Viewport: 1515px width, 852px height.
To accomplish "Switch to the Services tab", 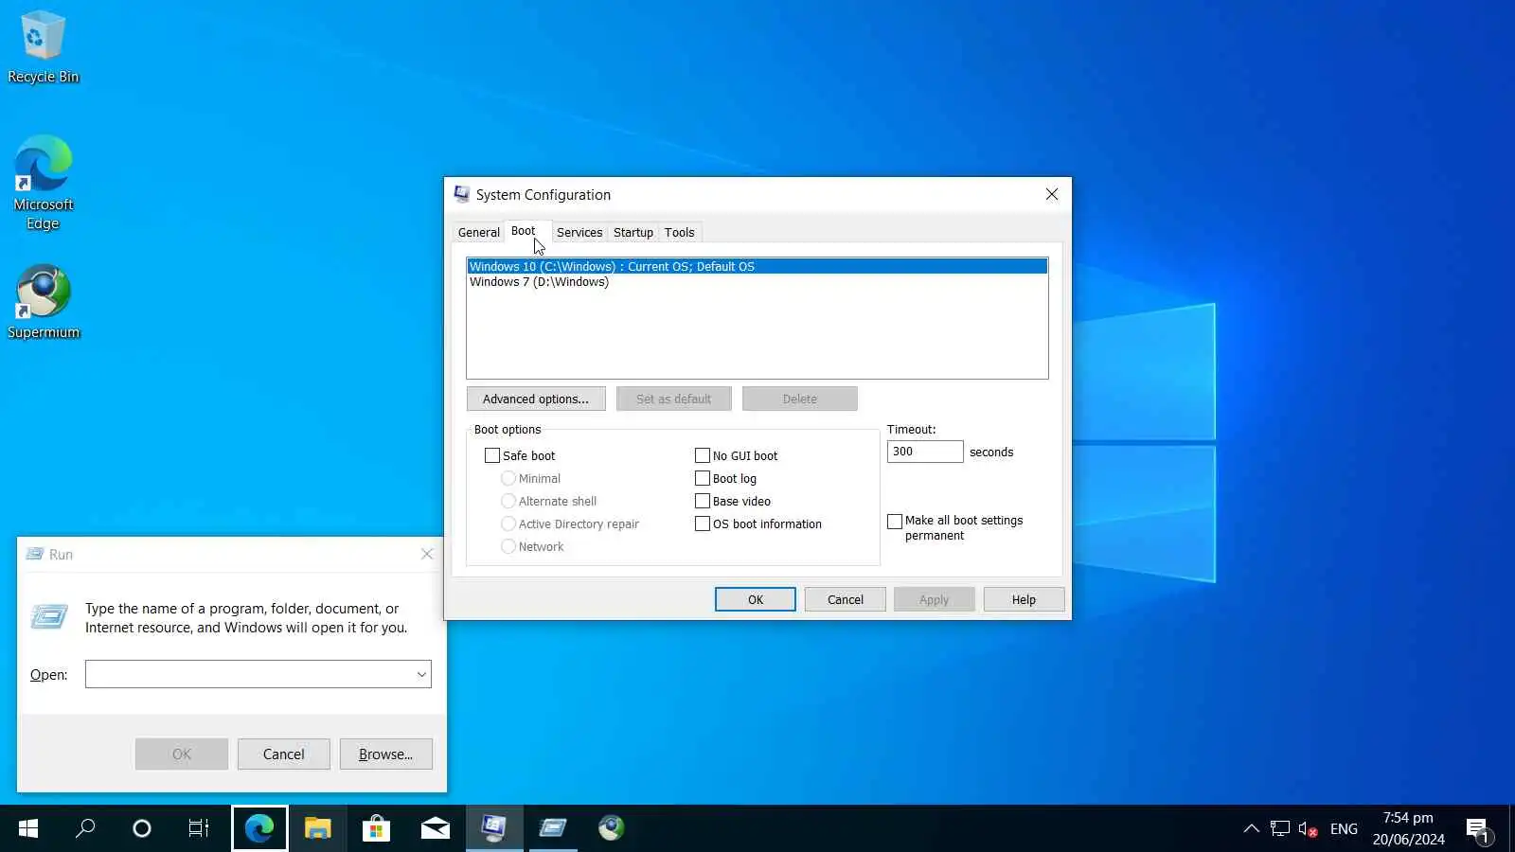I will point(579,232).
